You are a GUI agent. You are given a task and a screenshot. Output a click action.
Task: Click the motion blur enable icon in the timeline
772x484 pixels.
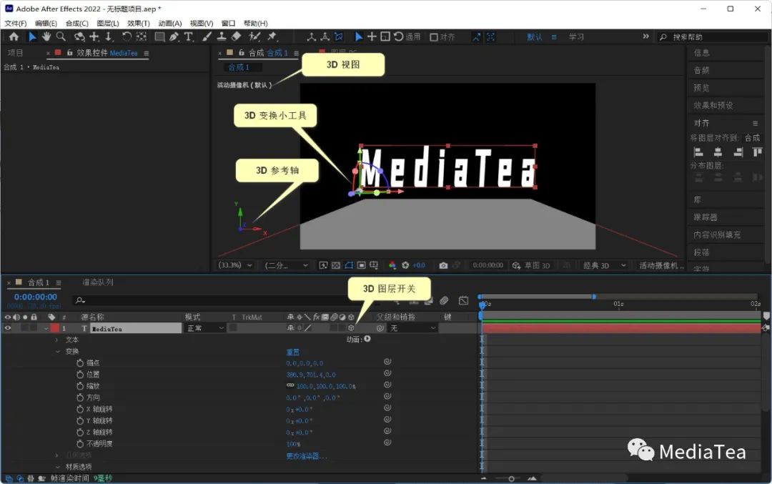pyautogui.click(x=444, y=300)
